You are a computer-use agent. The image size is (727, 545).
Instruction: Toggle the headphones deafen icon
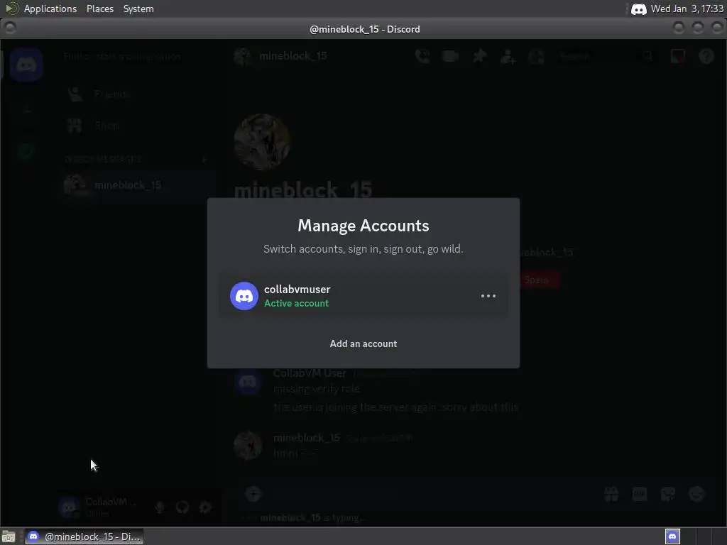pos(182,507)
